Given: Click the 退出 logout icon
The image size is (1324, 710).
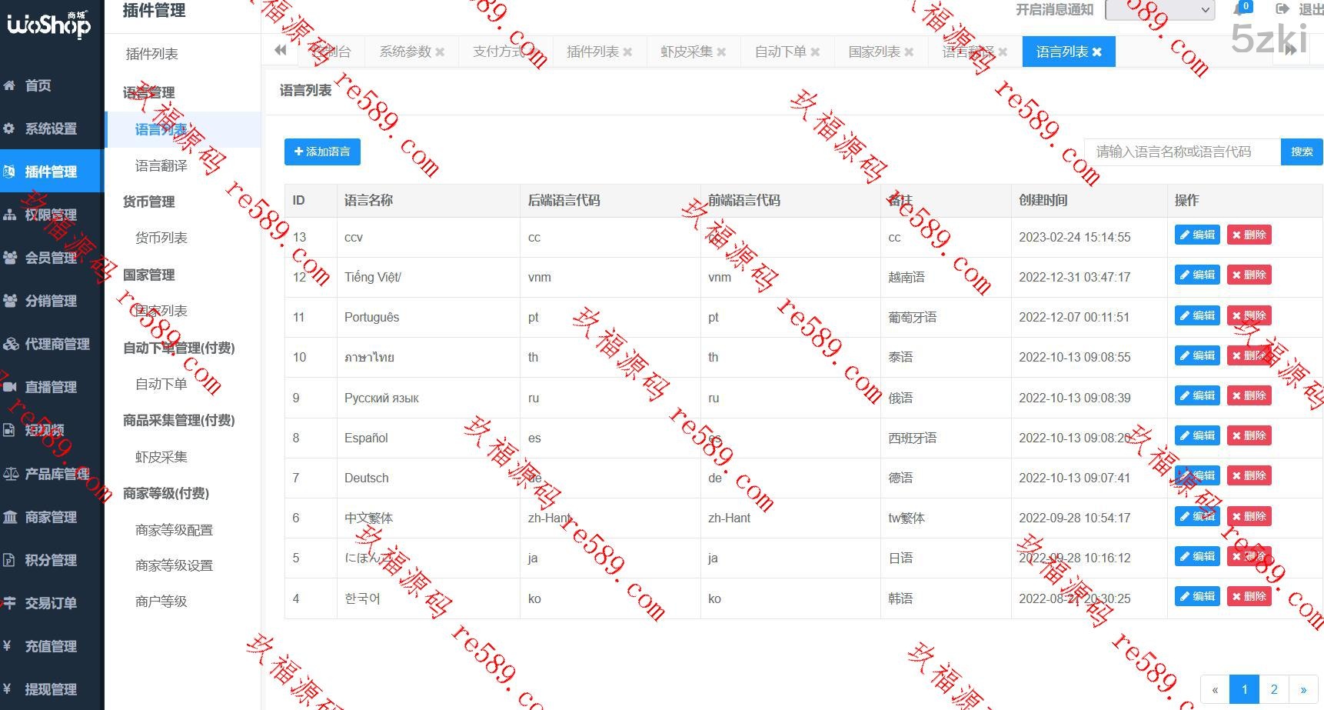Looking at the screenshot, I should [x=1282, y=9].
